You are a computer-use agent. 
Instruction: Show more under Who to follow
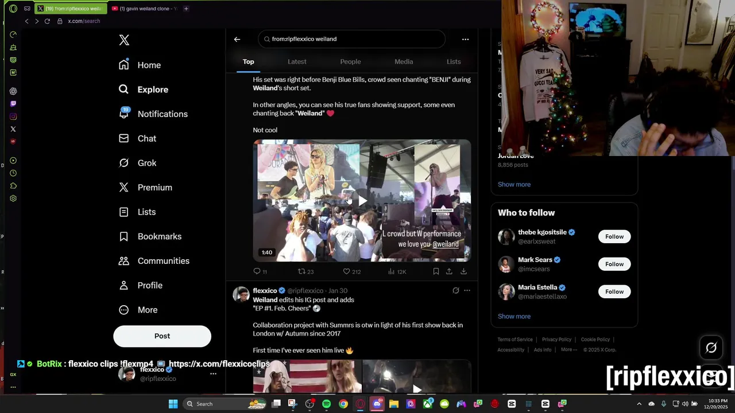click(x=514, y=316)
